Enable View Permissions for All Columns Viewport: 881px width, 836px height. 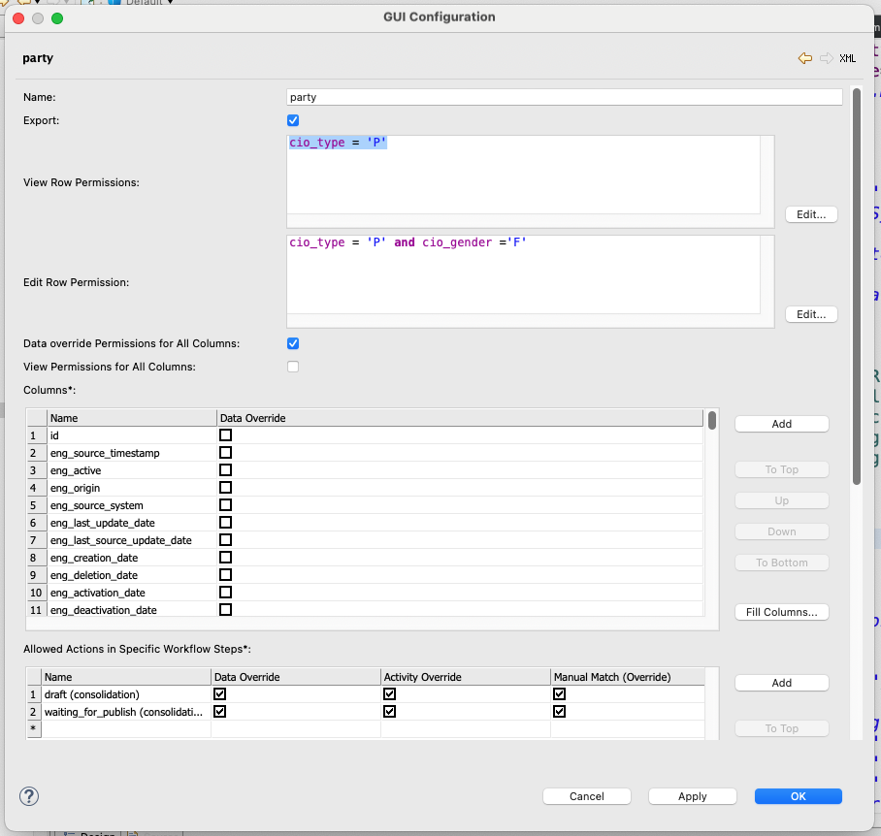pos(292,366)
